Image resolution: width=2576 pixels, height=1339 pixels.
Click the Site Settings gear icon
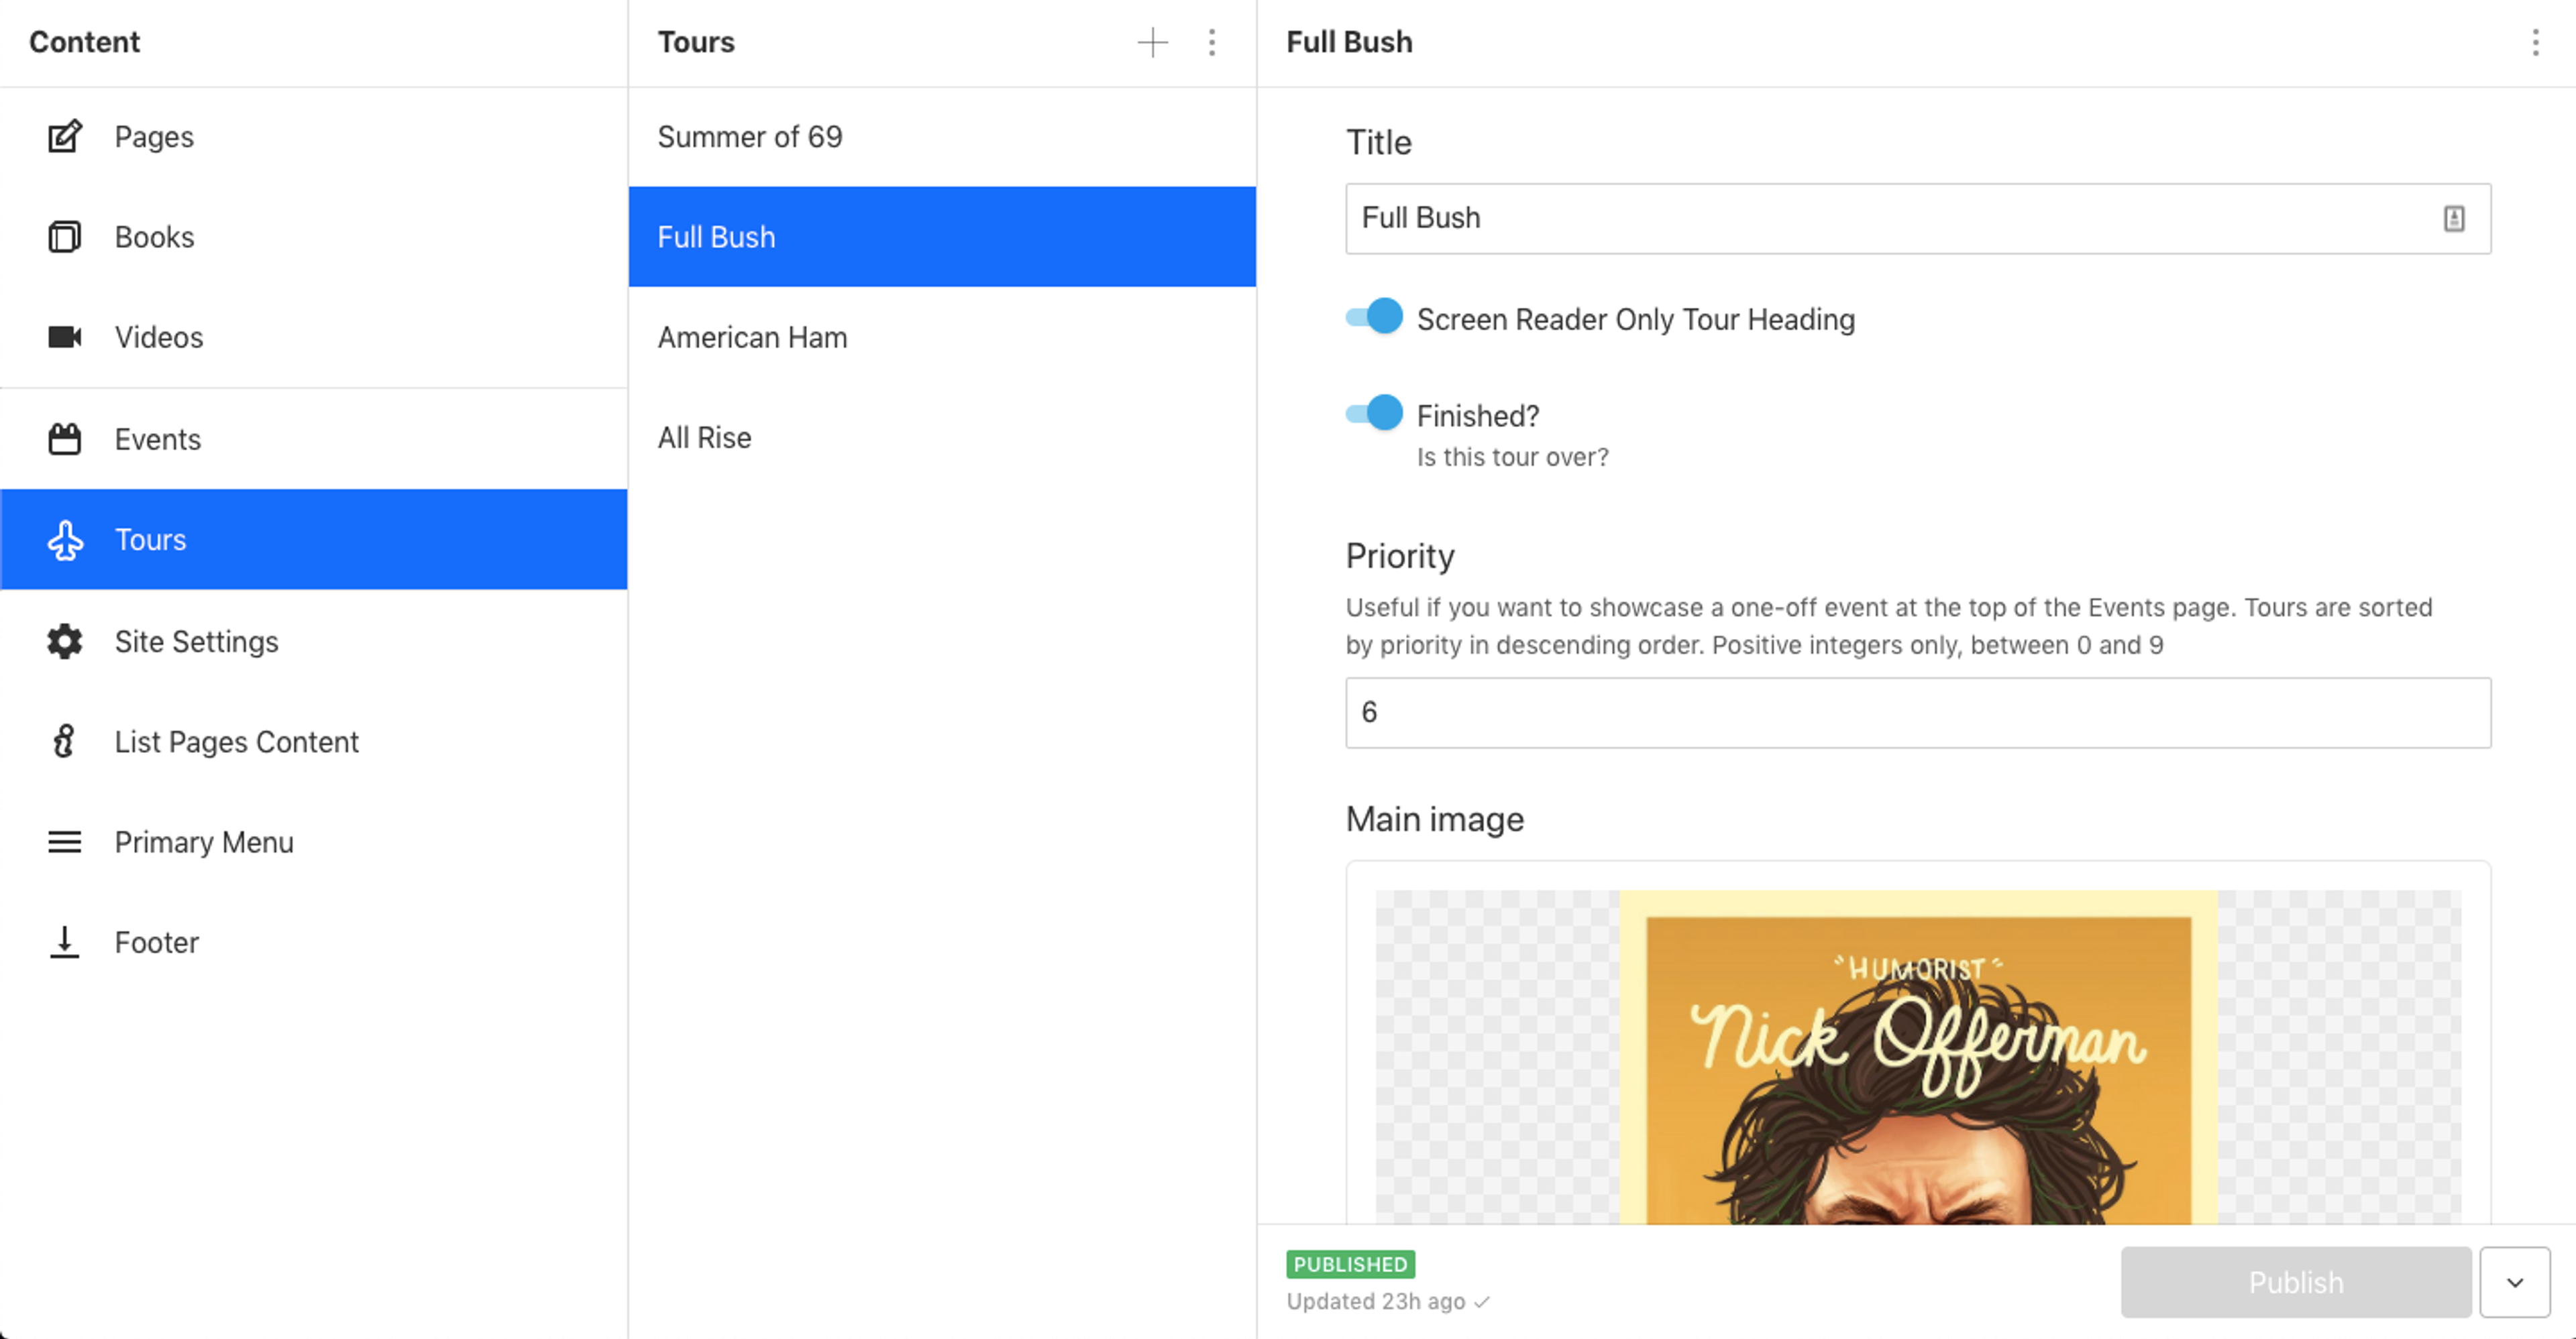pyautogui.click(x=65, y=640)
